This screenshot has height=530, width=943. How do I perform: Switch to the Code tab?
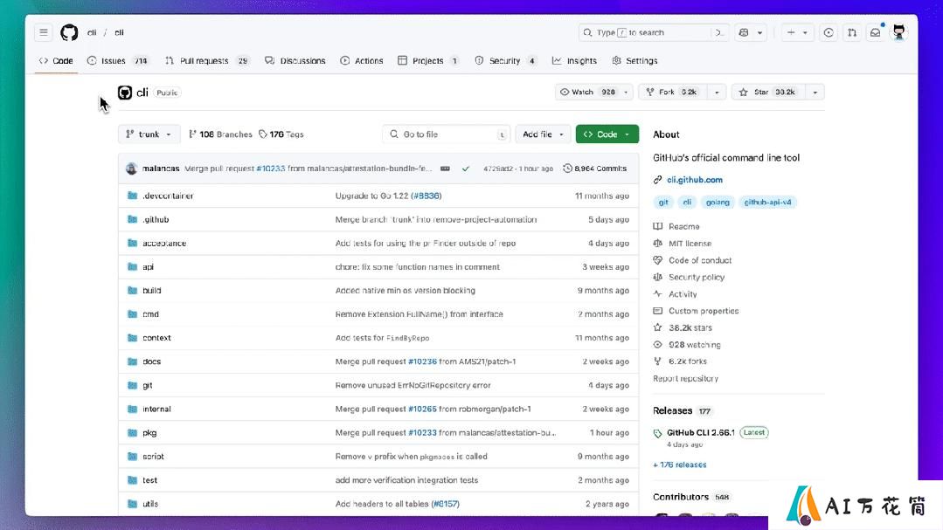56,61
